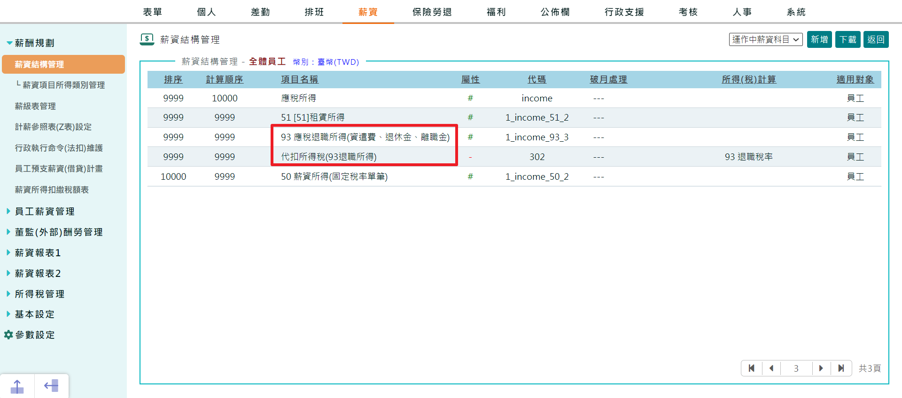Click the 下載 button
The image size is (902, 398).
[848, 39]
